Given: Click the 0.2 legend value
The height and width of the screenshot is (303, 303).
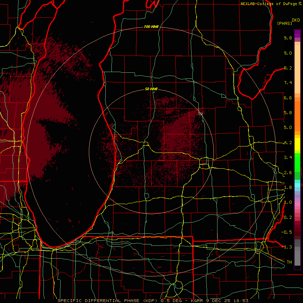Looking at the screenshot, I should (x=288, y=217).
